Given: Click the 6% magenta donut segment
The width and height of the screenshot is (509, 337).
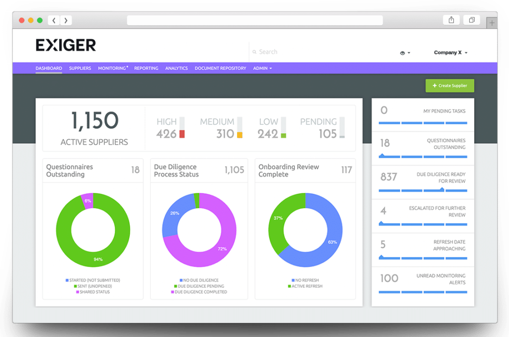Looking at the screenshot, I should click(x=87, y=201).
